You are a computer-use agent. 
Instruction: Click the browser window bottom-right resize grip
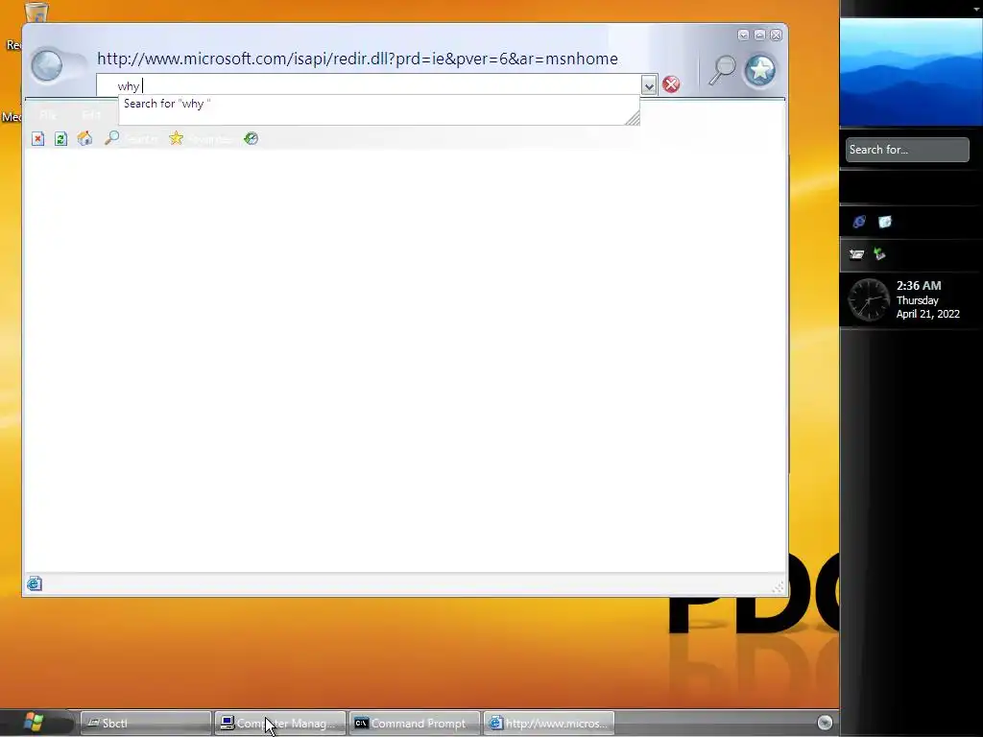(x=778, y=587)
